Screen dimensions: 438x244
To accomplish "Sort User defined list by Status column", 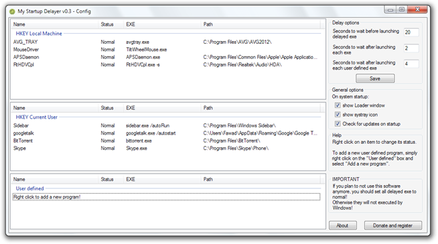I will [x=111, y=179].
